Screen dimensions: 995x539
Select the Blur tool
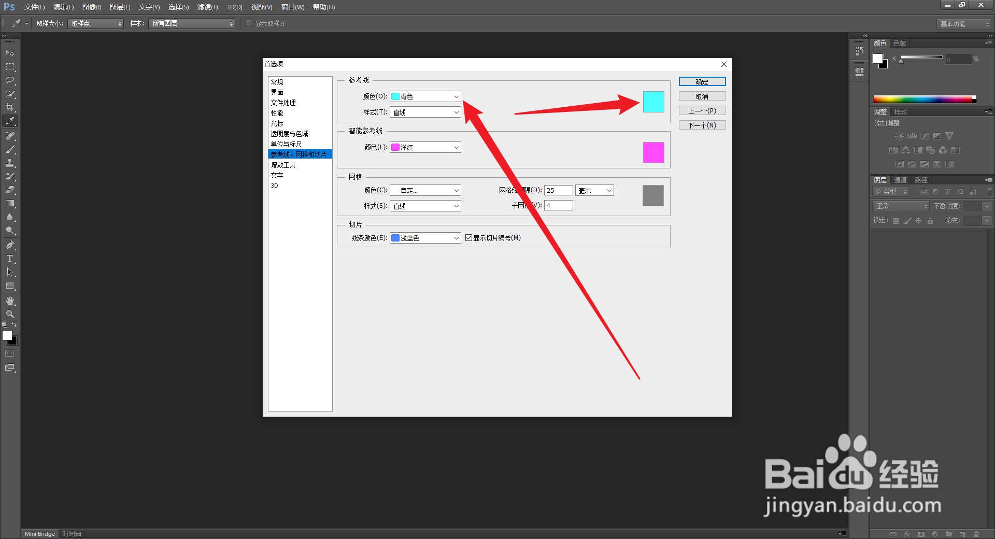(10, 217)
